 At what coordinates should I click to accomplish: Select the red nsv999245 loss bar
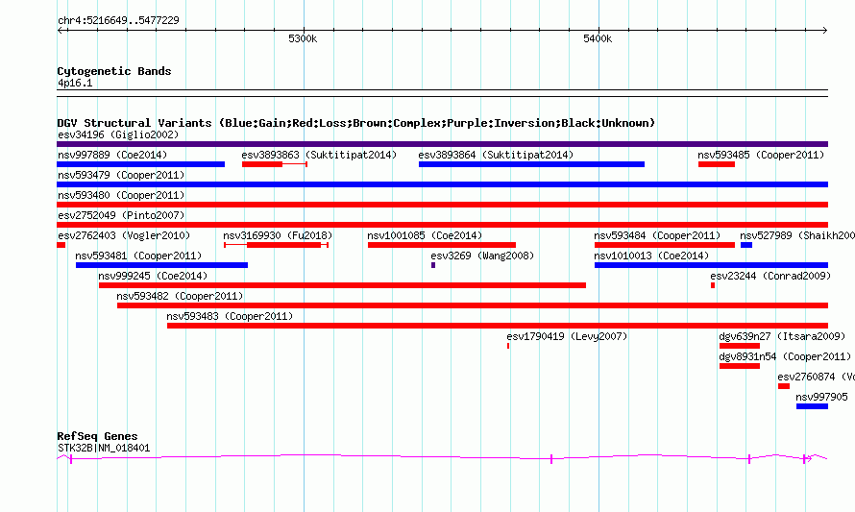[x=342, y=285]
